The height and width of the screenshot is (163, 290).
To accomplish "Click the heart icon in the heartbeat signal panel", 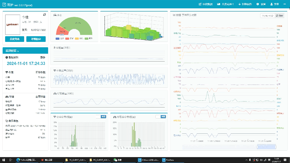I will pyautogui.click(x=55, y=71).
